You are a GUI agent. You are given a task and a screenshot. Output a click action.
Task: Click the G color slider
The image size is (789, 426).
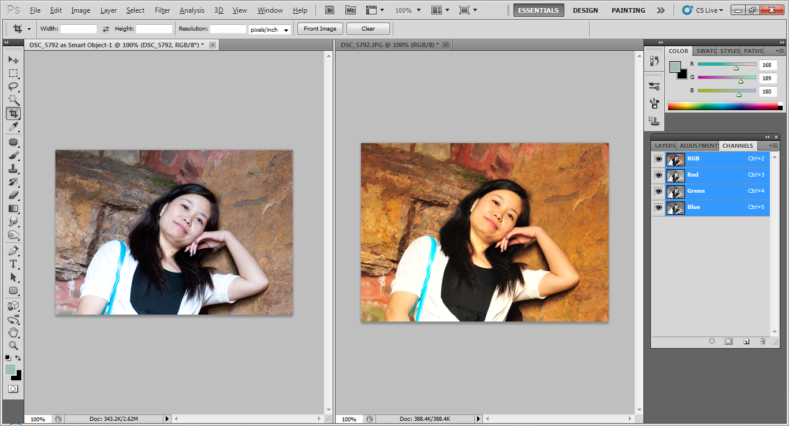pyautogui.click(x=727, y=77)
